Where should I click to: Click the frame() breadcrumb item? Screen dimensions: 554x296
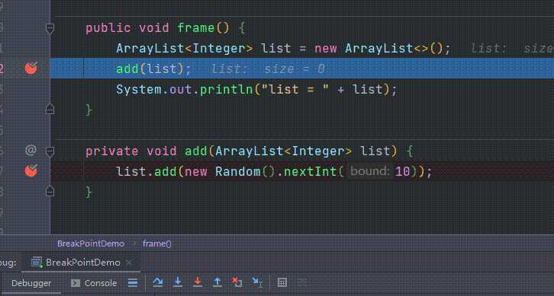pyautogui.click(x=157, y=243)
